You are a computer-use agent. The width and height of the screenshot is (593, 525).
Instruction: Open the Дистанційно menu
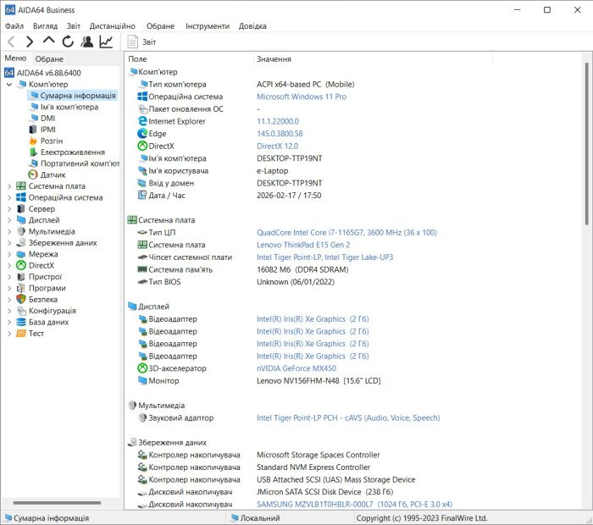coord(113,26)
